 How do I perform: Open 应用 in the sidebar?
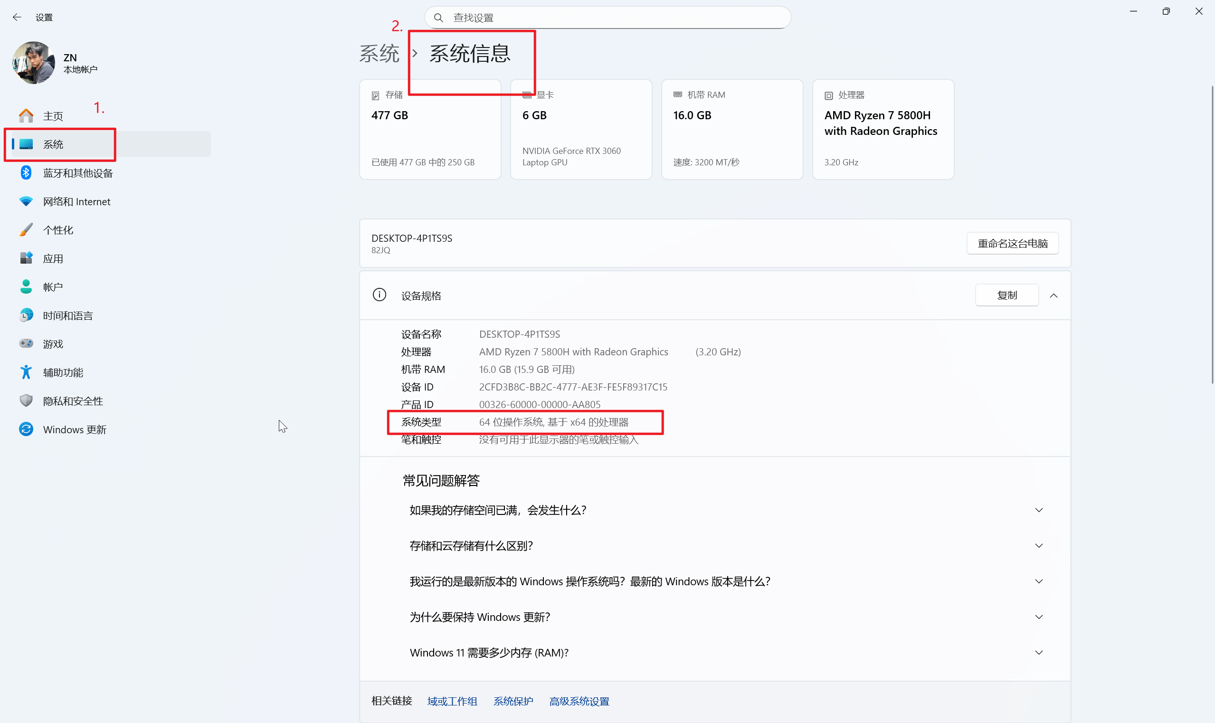(53, 259)
